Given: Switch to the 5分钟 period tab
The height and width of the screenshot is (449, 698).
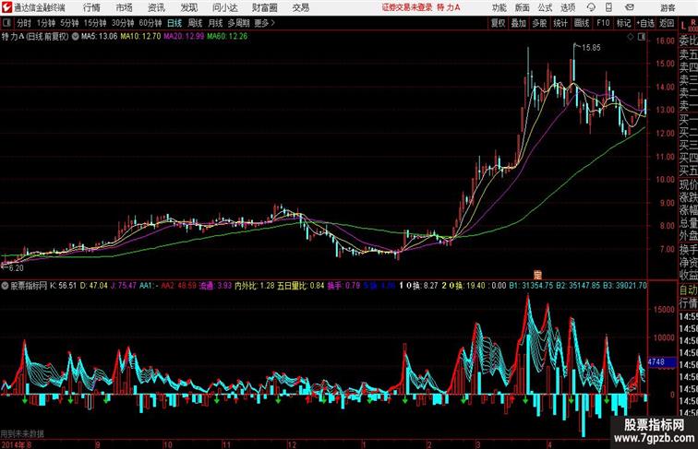Looking at the screenshot, I should click(x=69, y=23).
